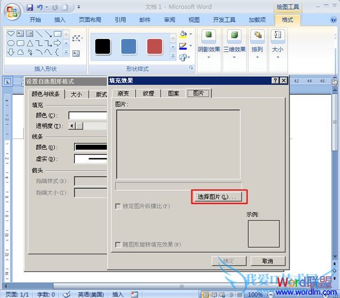Screen dimensions: 340x298
Task: Click the shape fill paint bucket
Action: [x=183, y=34]
